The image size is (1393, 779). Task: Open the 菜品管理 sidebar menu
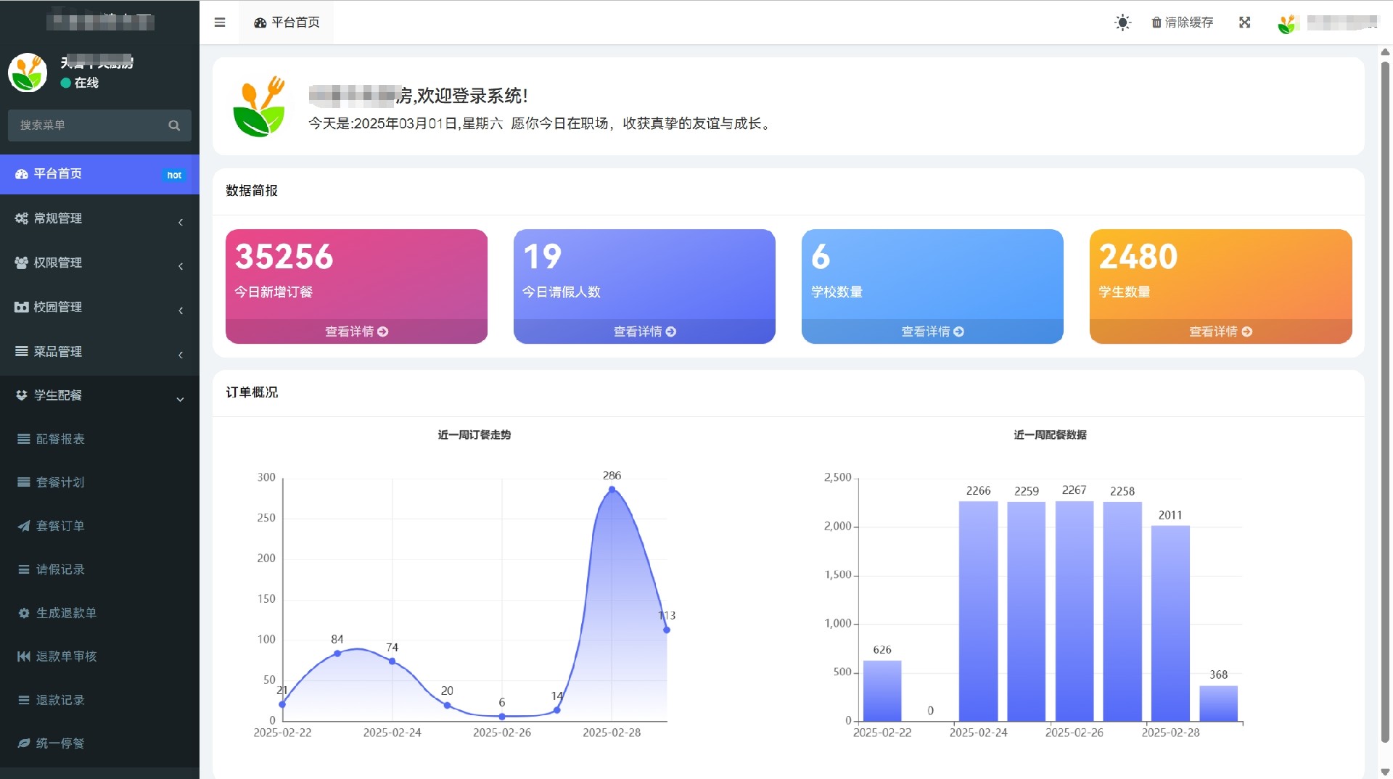tap(99, 351)
